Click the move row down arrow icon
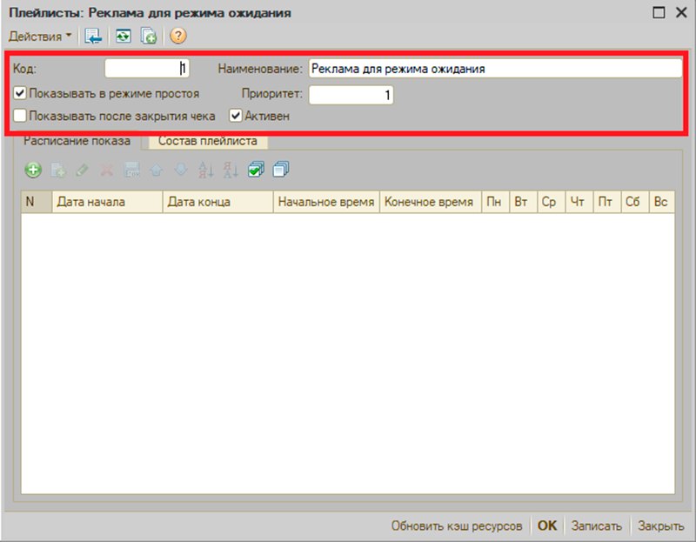Screen dimensions: 696x542 [x=181, y=170]
